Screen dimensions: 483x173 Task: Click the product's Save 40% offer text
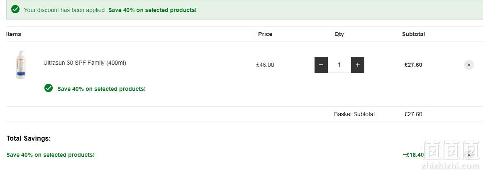coord(102,89)
